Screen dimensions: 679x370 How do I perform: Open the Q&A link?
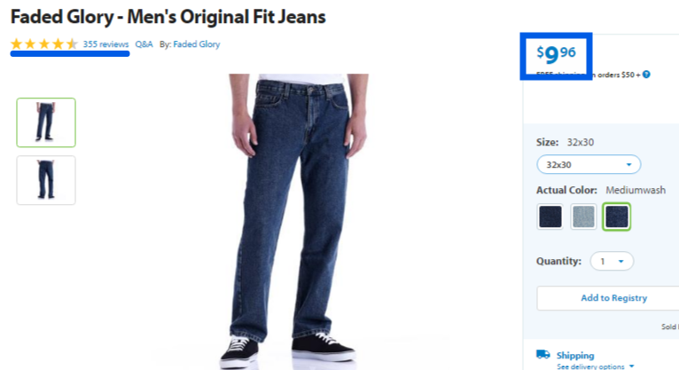tap(144, 44)
